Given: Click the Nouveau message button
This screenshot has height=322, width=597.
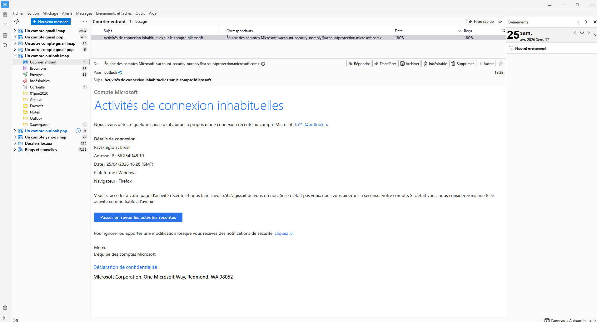Looking at the screenshot, I should click(x=51, y=22).
